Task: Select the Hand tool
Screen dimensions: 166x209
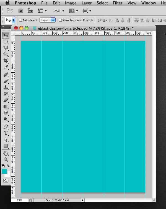Action: click(x=6, y=153)
